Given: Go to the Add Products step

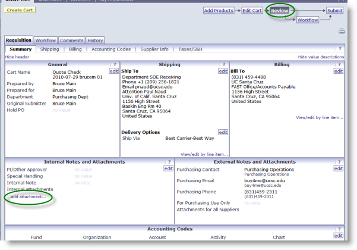Looking at the screenshot, I should click(x=218, y=10).
